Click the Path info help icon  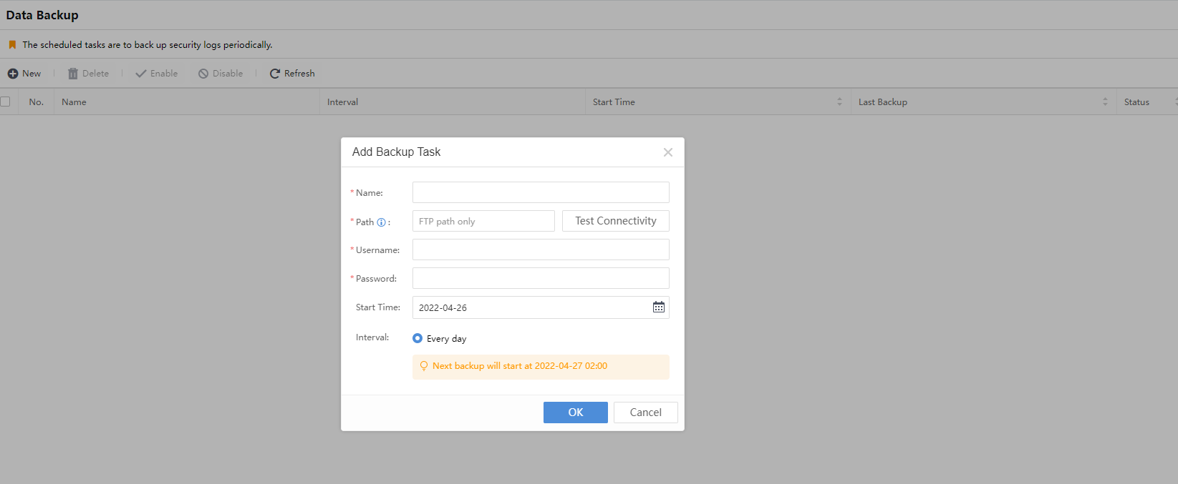coord(381,222)
